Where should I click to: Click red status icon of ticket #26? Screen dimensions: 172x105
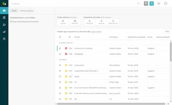point(66,54)
